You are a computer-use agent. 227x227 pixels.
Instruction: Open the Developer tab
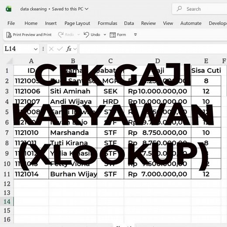pyautogui.click(x=218, y=23)
